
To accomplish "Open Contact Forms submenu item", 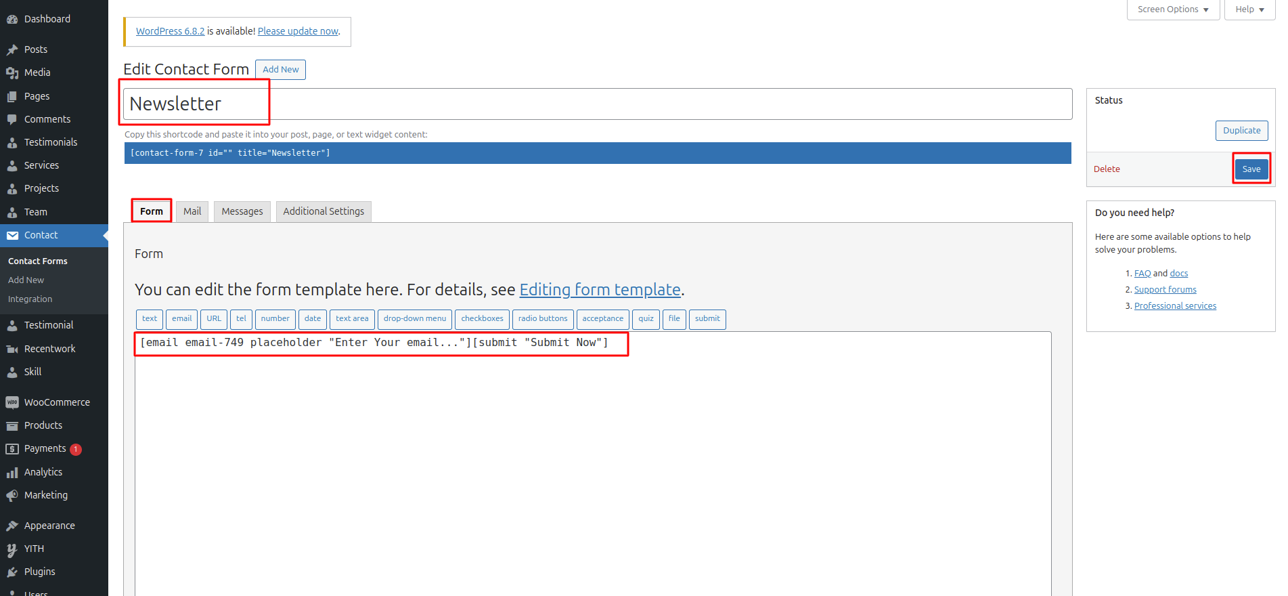I will [38, 261].
